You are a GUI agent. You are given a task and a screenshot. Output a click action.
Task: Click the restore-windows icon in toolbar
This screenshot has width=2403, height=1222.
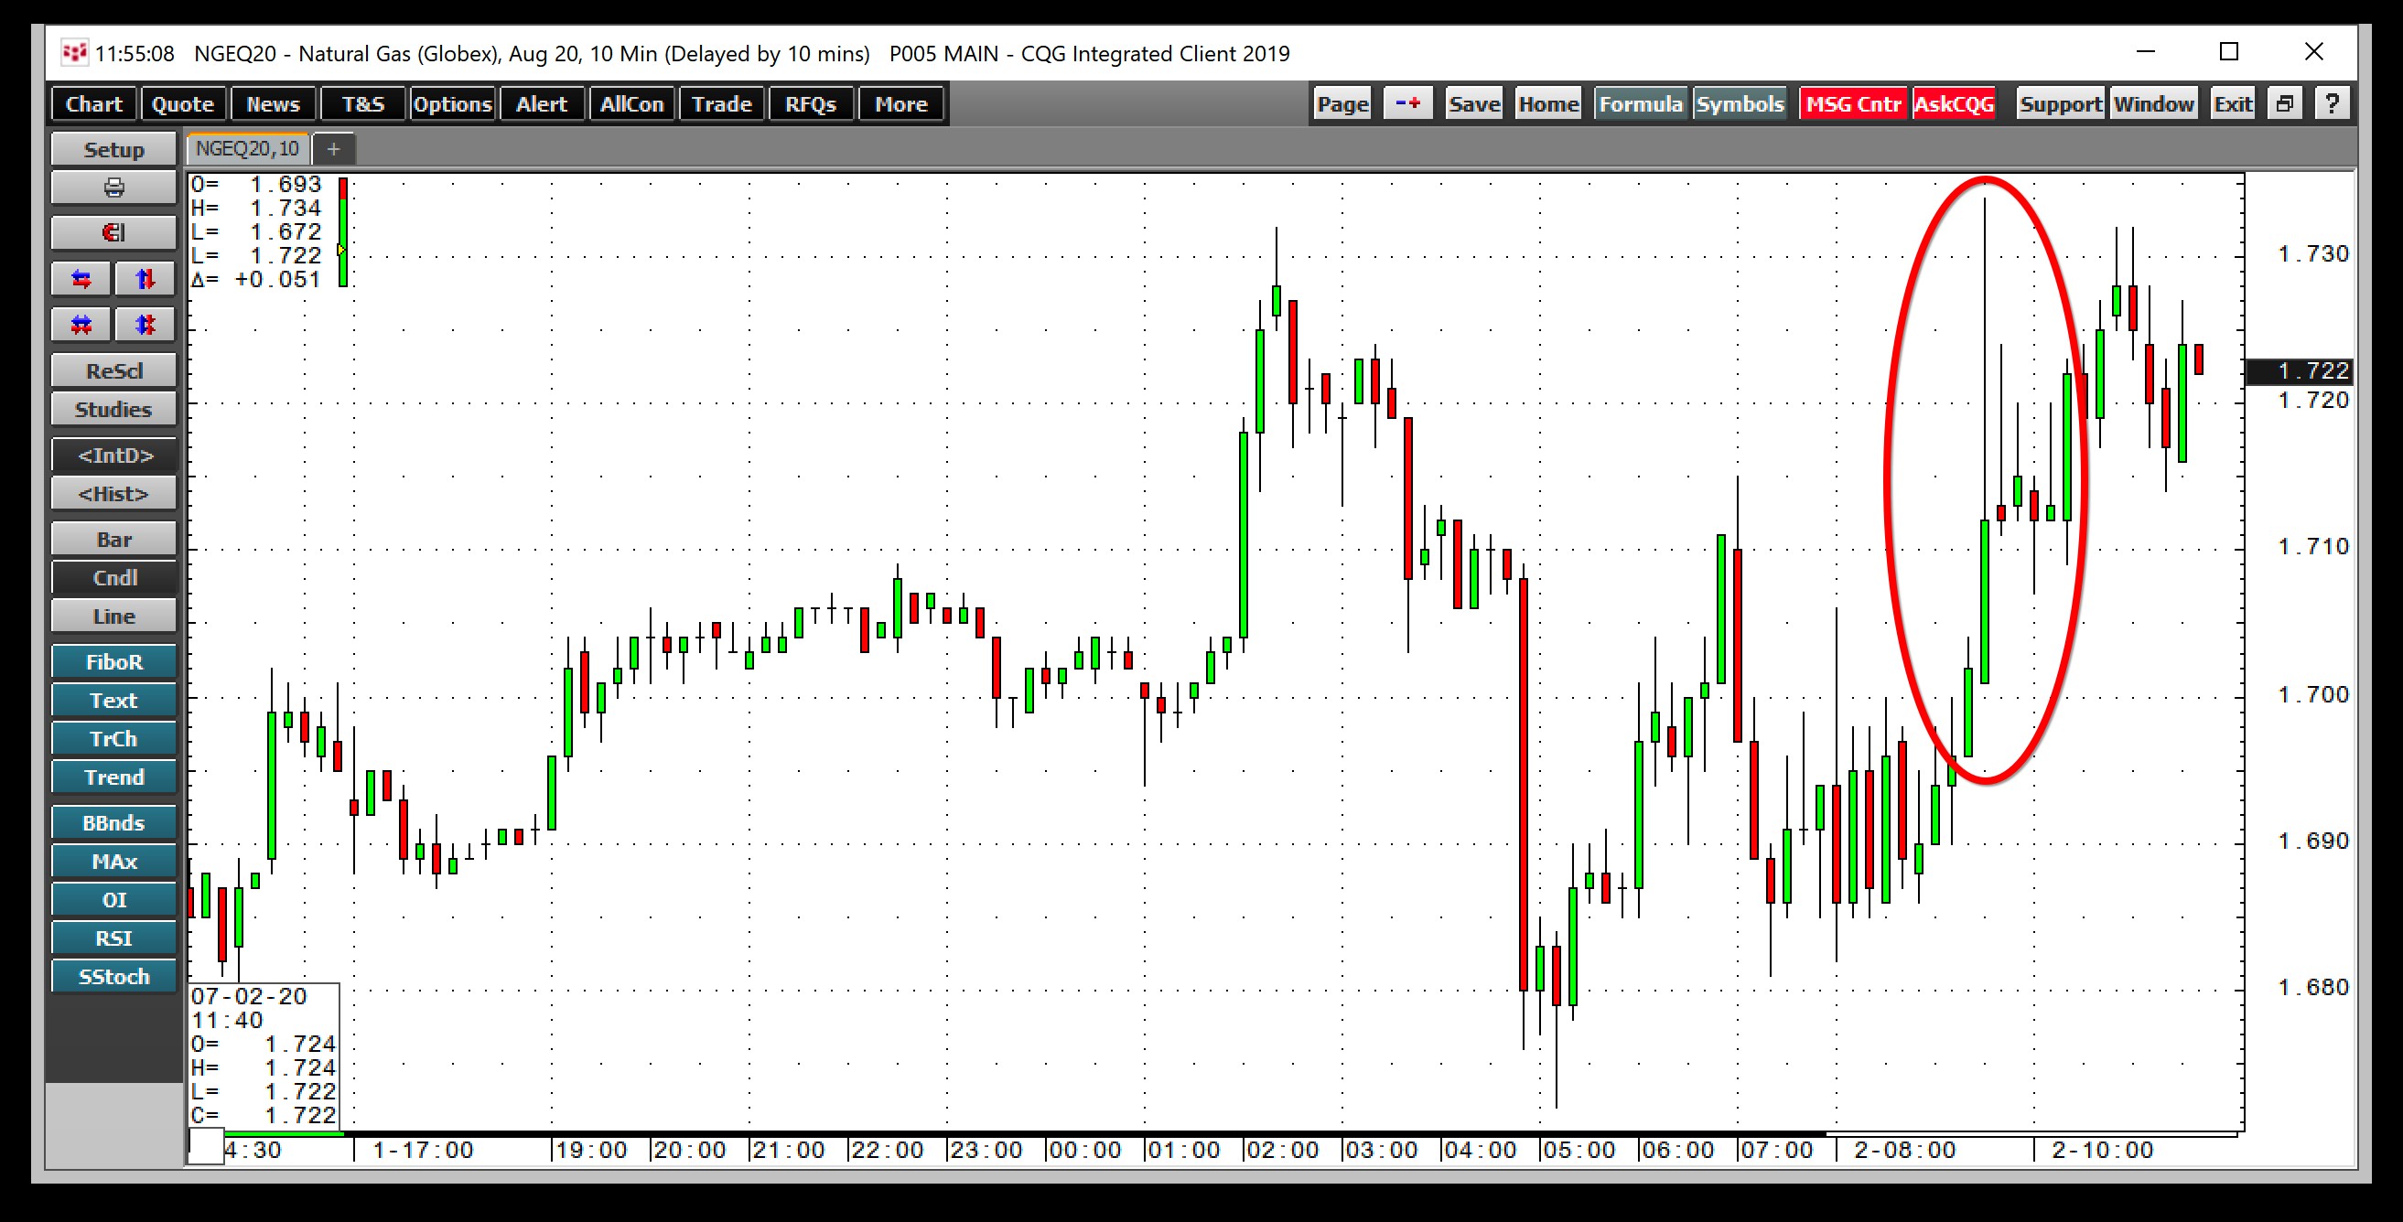2284,103
